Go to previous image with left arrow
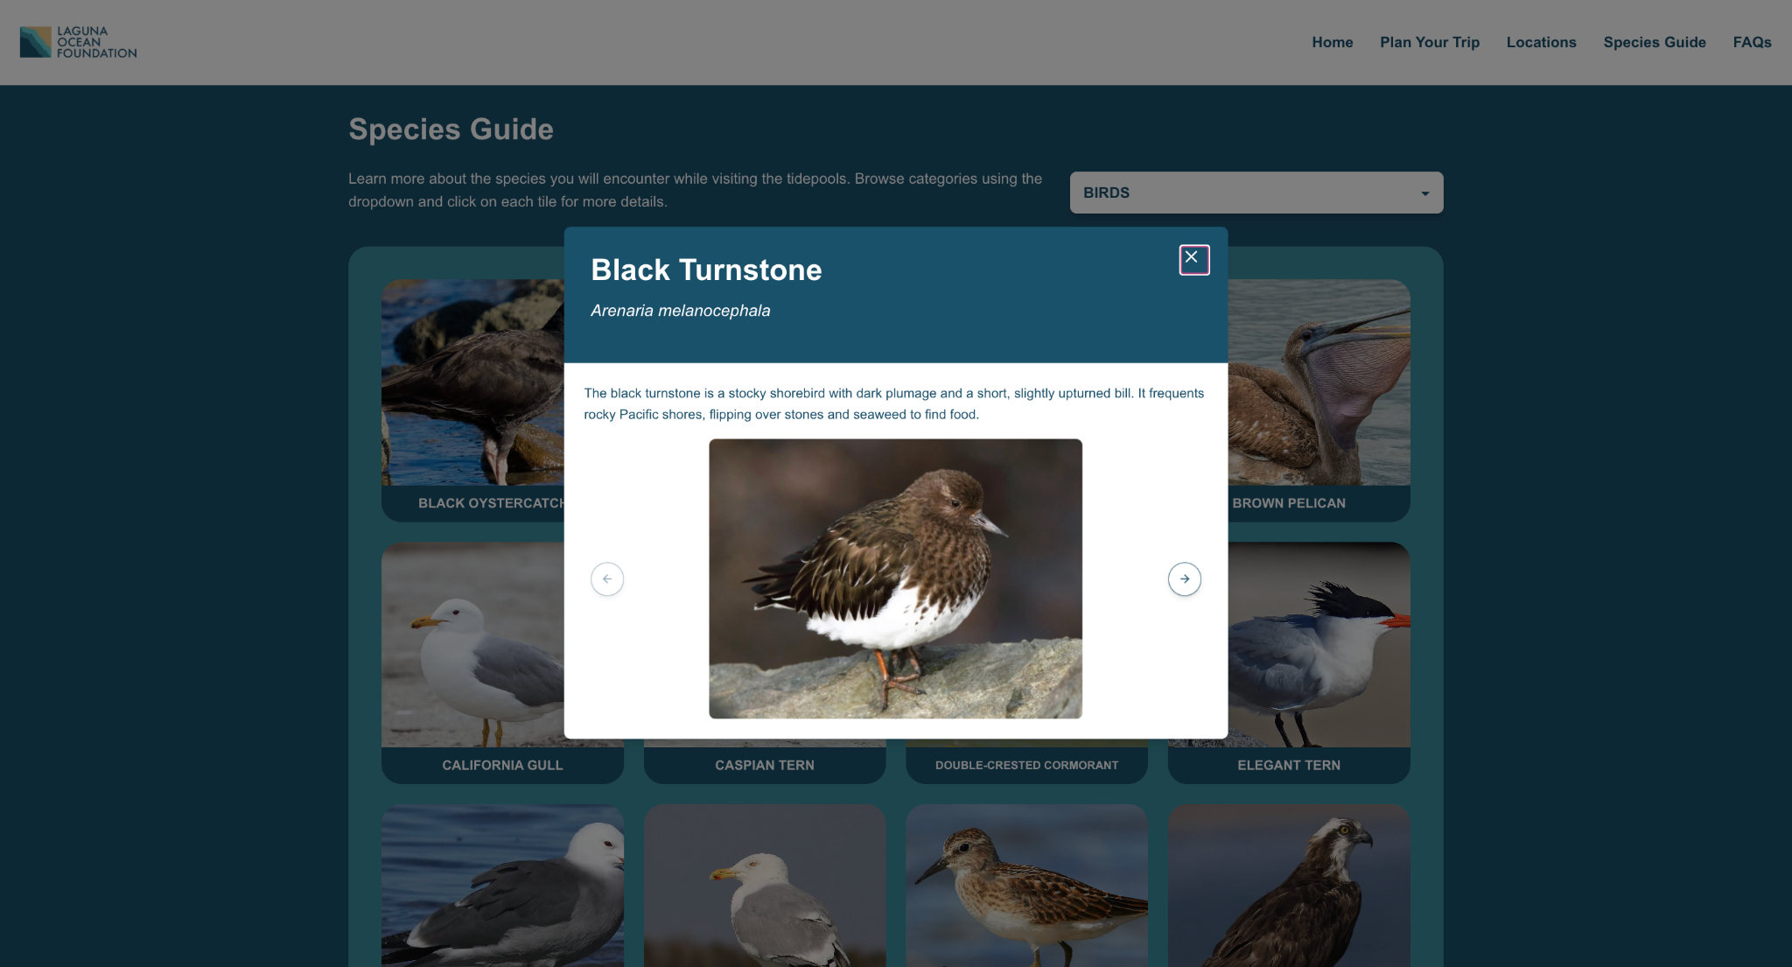 [607, 578]
